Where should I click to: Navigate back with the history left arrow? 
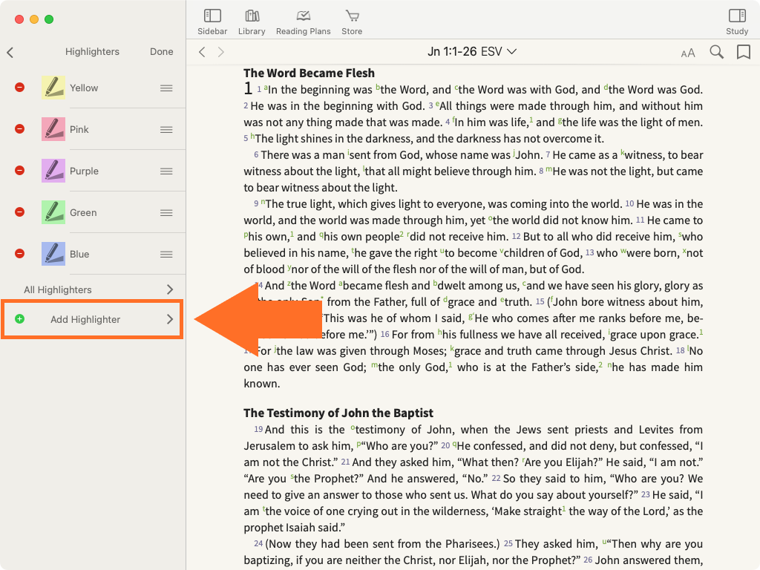click(x=202, y=52)
